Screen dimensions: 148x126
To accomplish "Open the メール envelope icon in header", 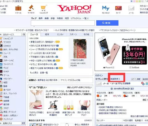I will coord(131,8).
